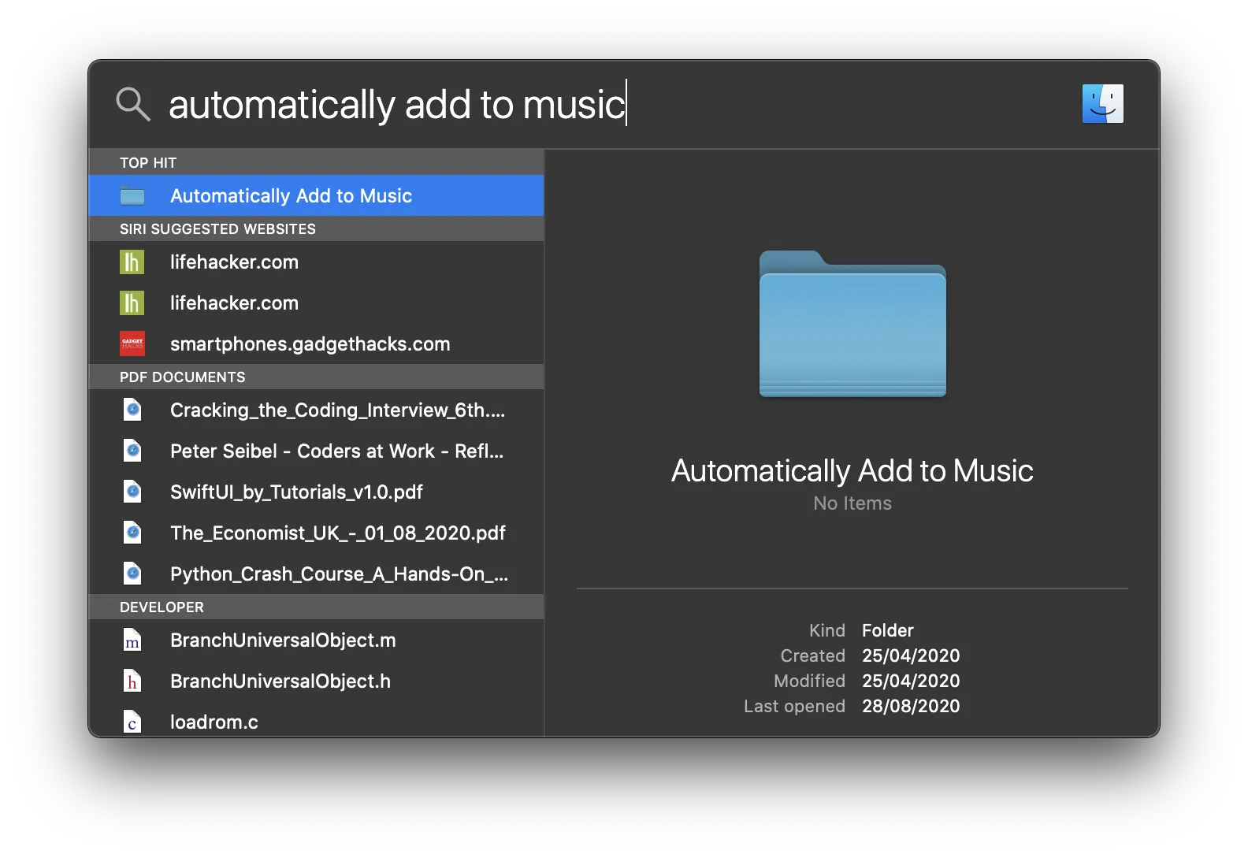
Task: Click the .m file icon for BranchUniversalObject.m
Action: [132, 640]
